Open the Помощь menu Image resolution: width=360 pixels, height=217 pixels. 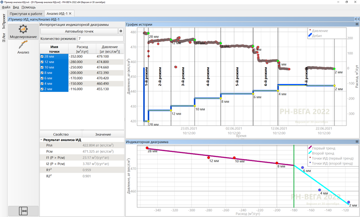(x=28, y=7)
